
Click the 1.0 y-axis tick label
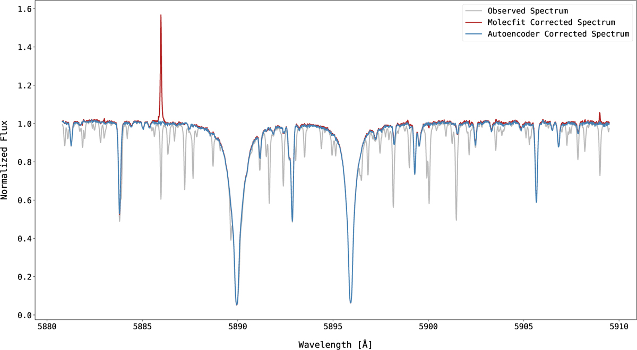tap(23, 124)
